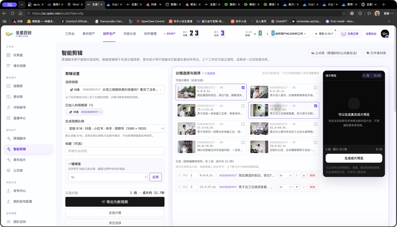Check shot #1 checkbox
This screenshot has width=397, height=227.
pos(316,87)
